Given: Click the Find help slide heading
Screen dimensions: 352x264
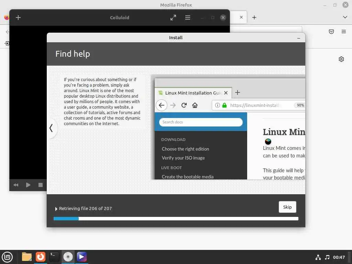Looking at the screenshot, I should pos(73,54).
